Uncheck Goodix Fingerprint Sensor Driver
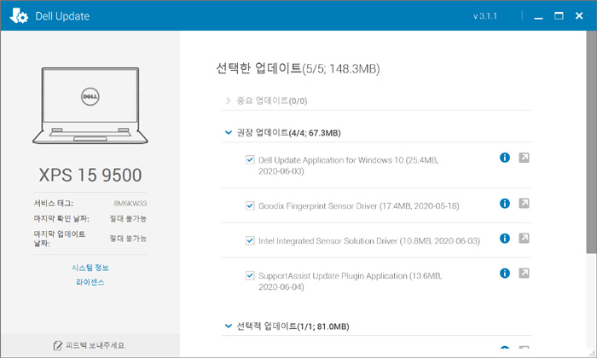Screen dimensions: 597x358 pyautogui.click(x=250, y=205)
